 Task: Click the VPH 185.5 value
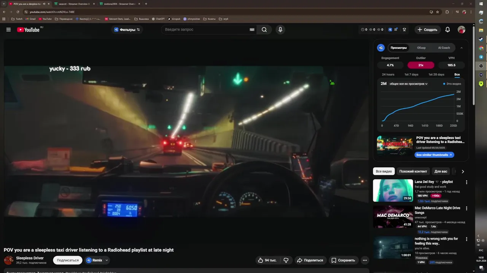(452, 65)
